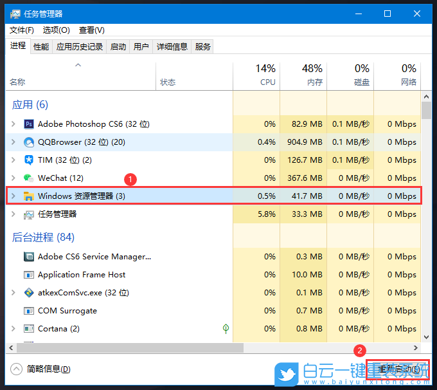Click the Task Manager title bar icon
This screenshot has width=437, height=390.
(15, 14)
